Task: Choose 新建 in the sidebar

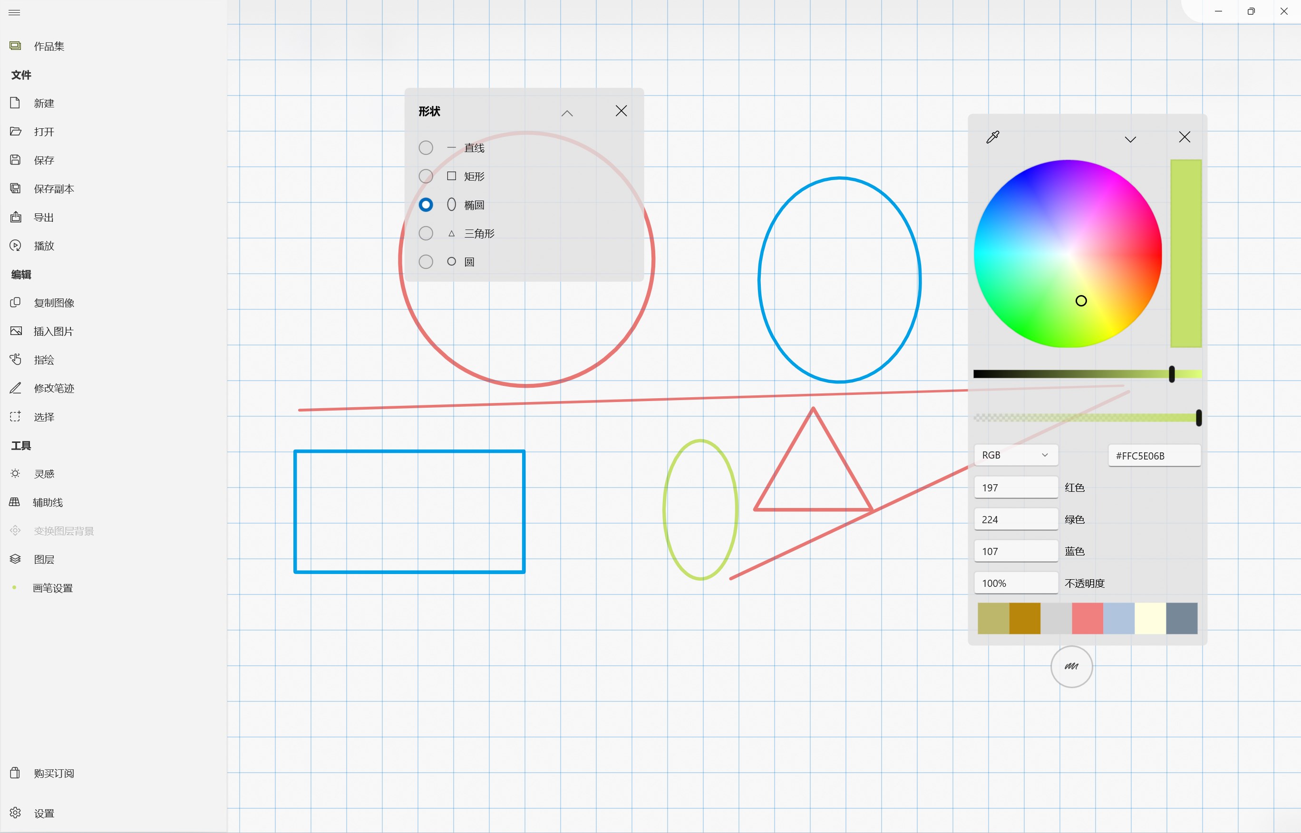Action: coord(44,103)
